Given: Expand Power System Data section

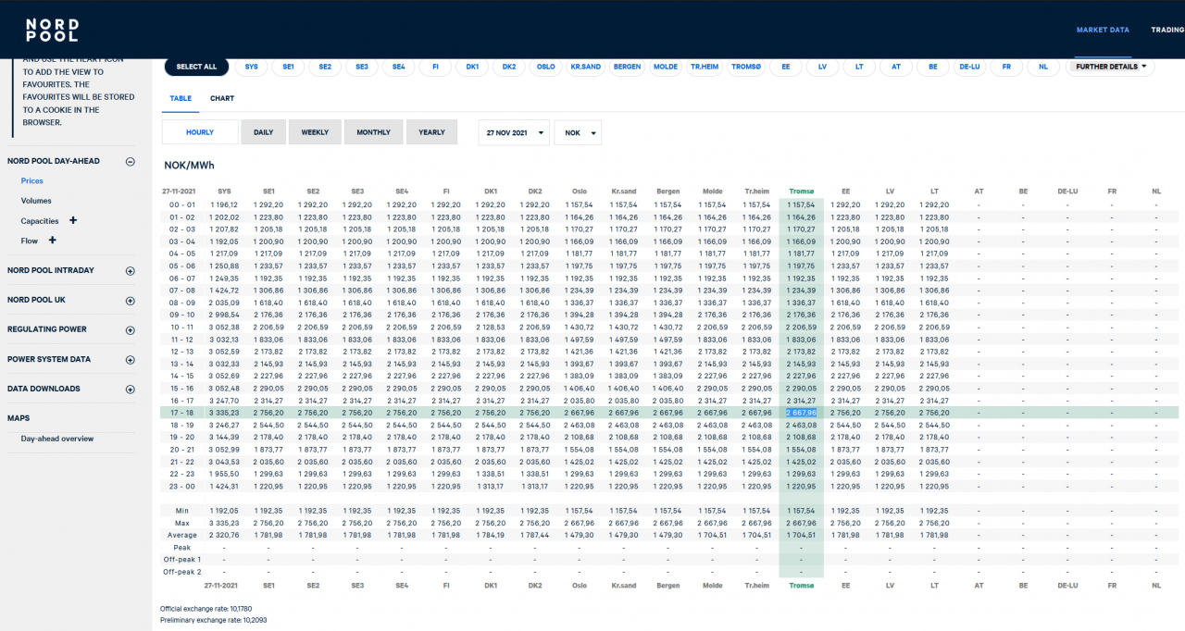Looking at the screenshot, I should pyautogui.click(x=130, y=360).
